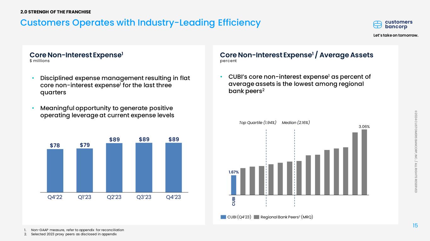
Task: Click the Q4'22 bar showing $78
Action: tap(55, 170)
